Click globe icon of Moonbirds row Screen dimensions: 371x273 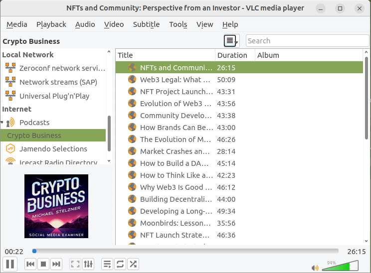point(132,223)
